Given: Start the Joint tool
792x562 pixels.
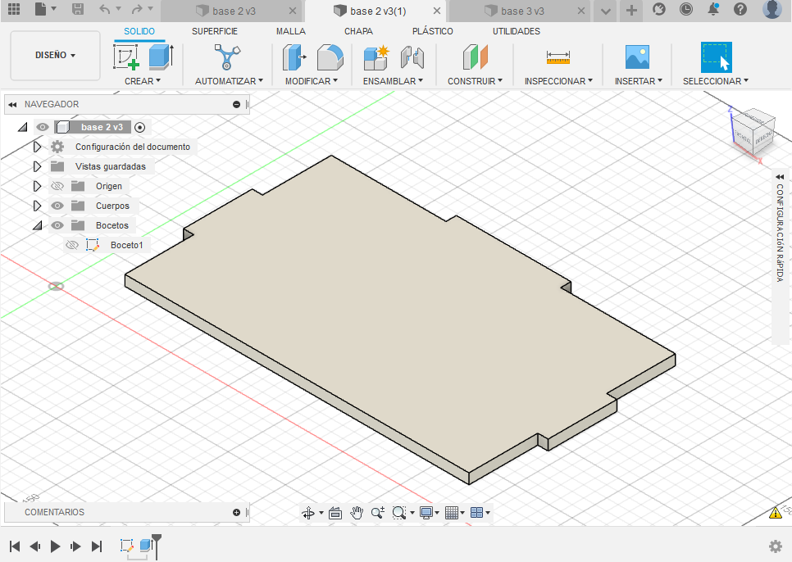Looking at the screenshot, I should [412, 57].
